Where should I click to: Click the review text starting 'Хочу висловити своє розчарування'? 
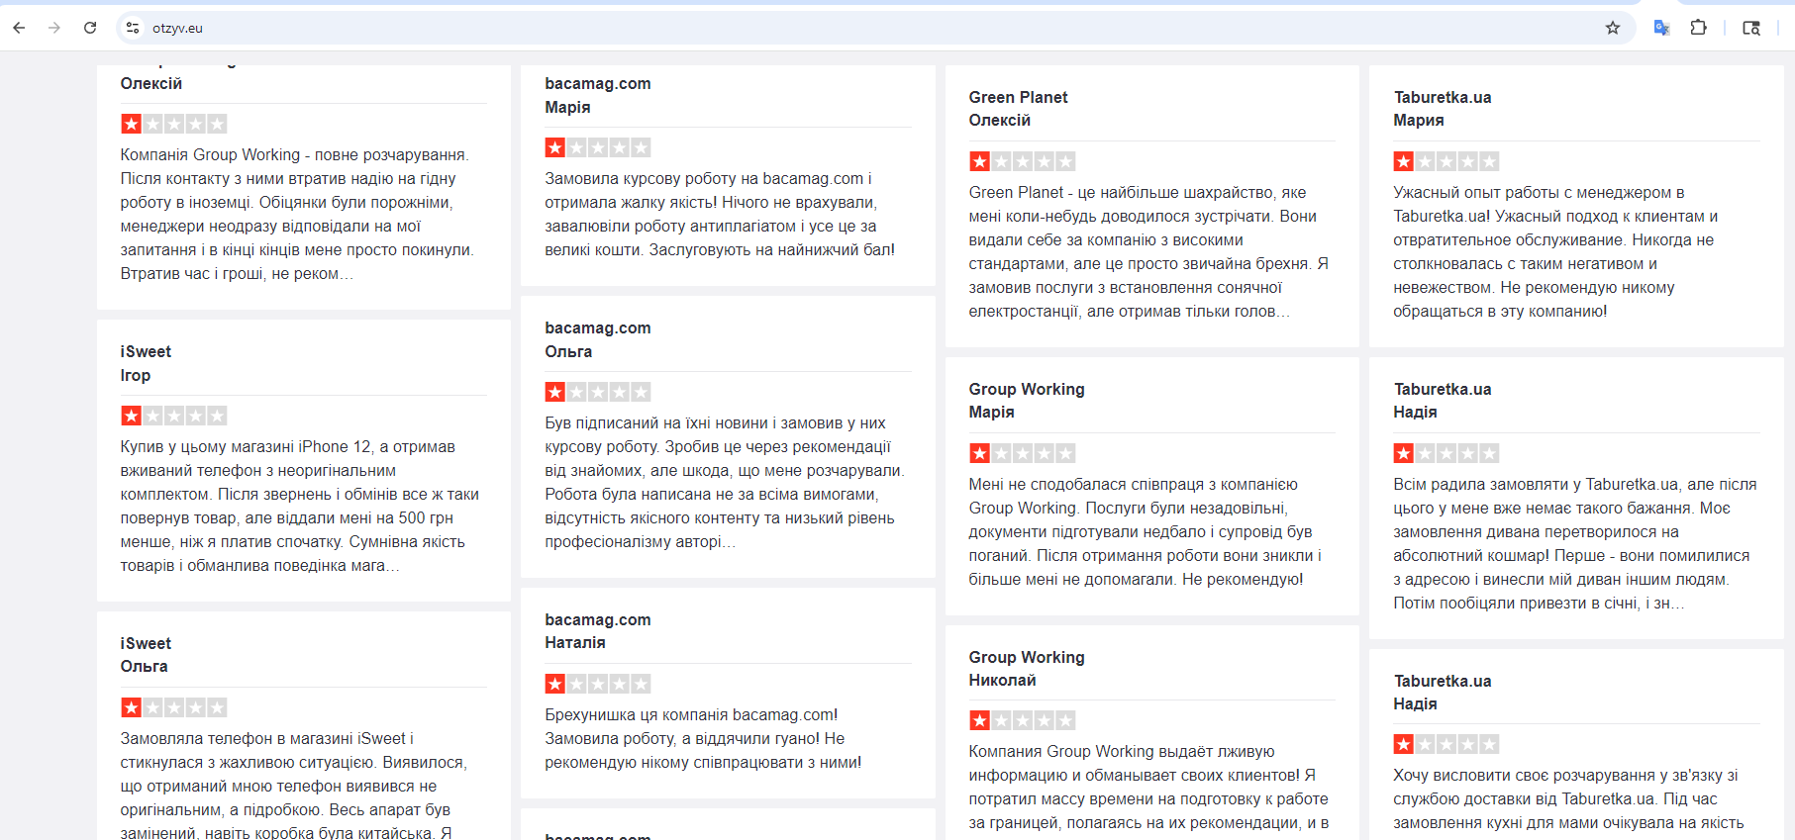point(1569,799)
